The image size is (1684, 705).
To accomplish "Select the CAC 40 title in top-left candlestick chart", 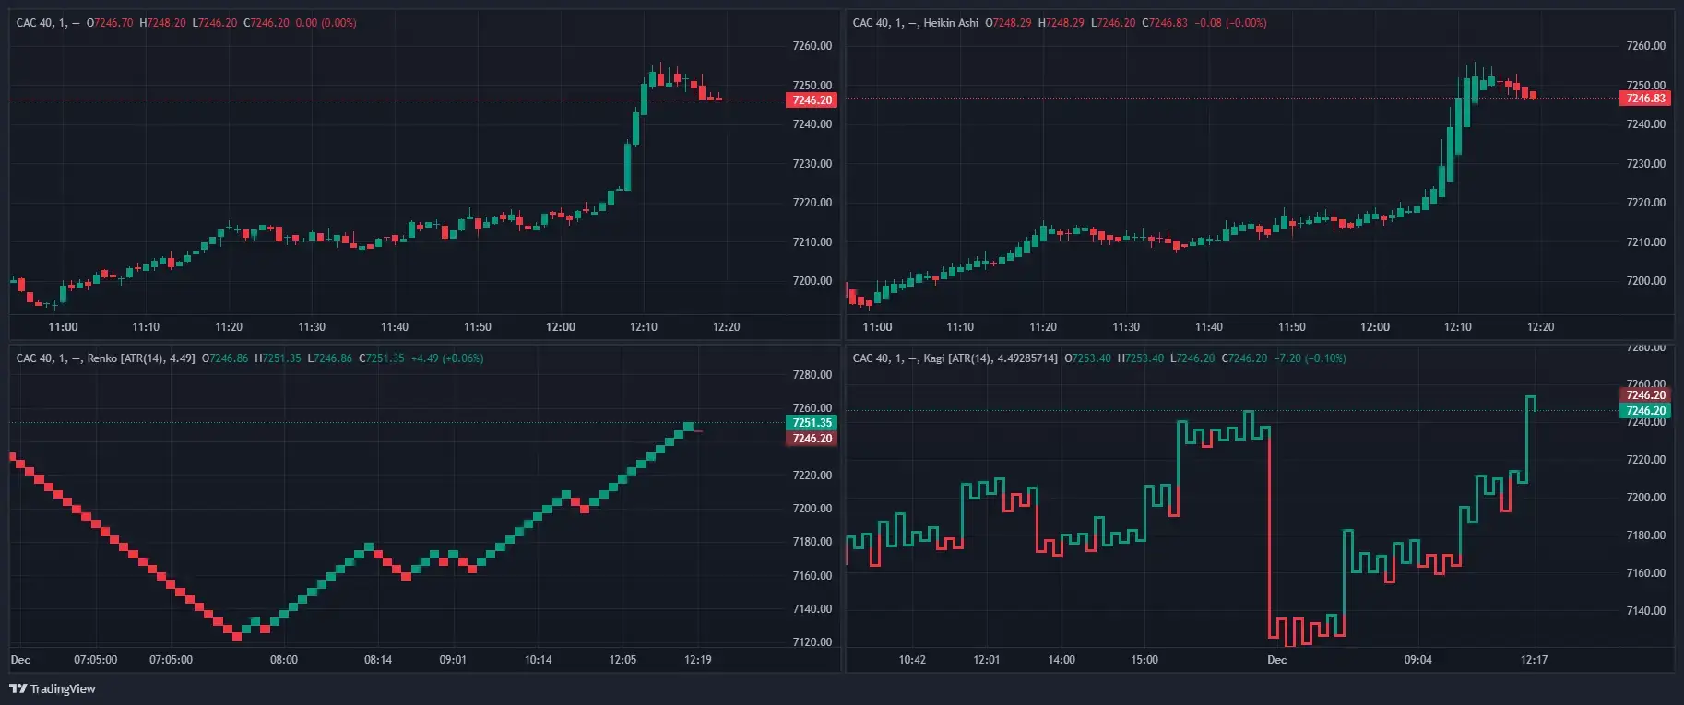I will (x=35, y=23).
